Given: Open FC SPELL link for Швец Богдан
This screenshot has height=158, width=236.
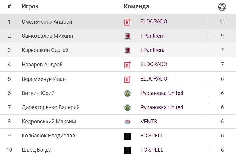Looking at the screenshot, I should pyautogui.click(x=152, y=150).
